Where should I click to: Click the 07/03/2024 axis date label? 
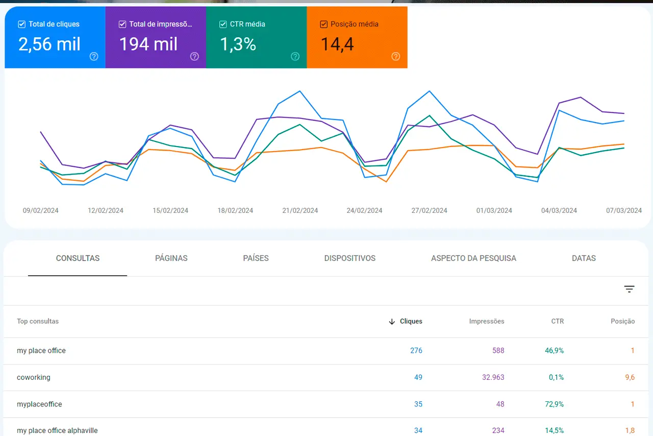point(624,210)
